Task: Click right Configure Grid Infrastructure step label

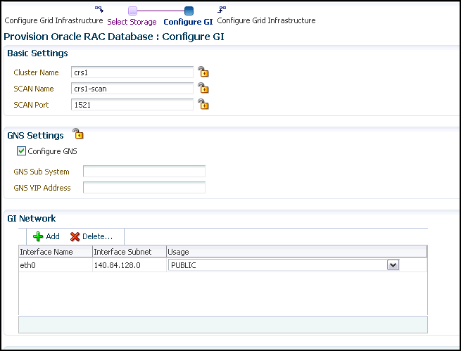Action: point(266,20)
